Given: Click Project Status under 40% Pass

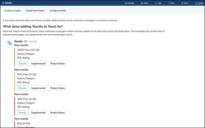Looking at the screenshot, I should click(x=57, y=113).
